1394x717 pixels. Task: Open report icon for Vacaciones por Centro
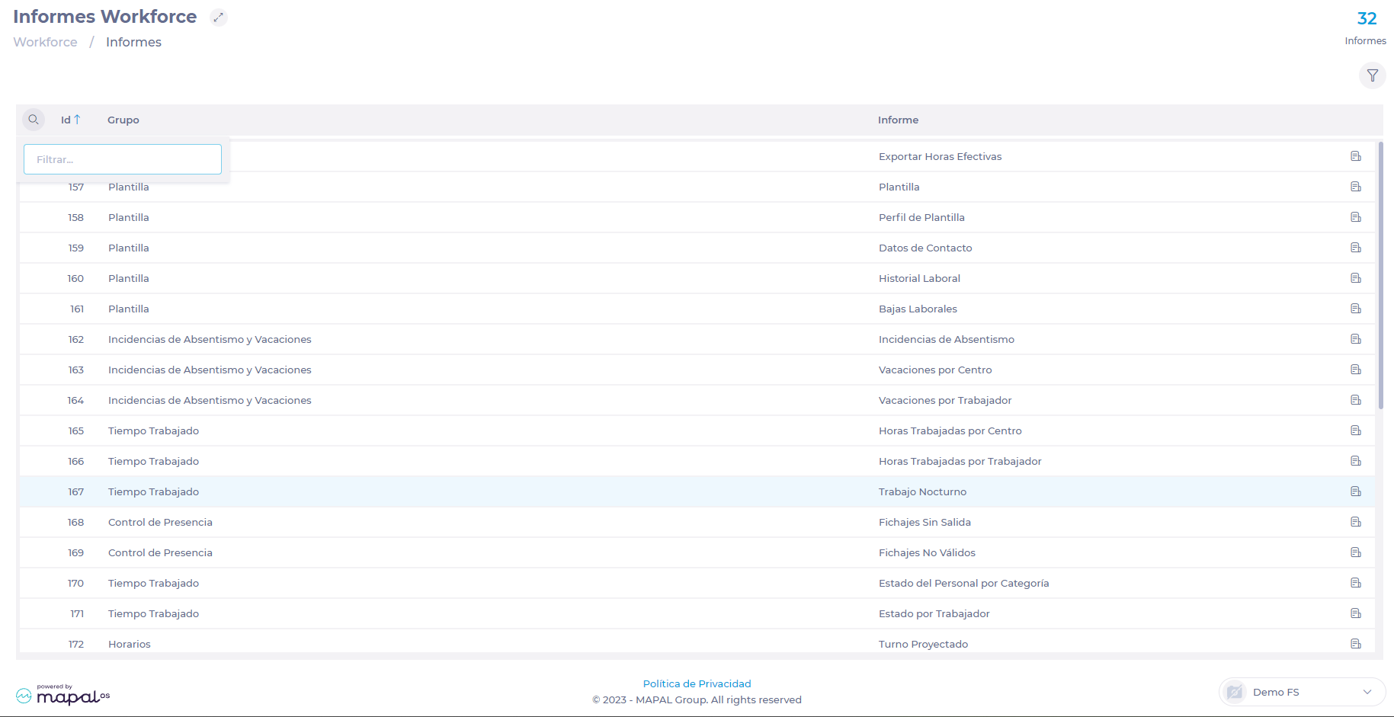pos(1355,370)
